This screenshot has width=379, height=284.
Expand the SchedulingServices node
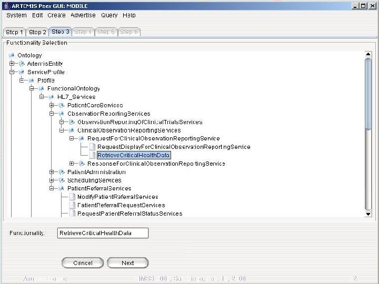tap(52, 180)
